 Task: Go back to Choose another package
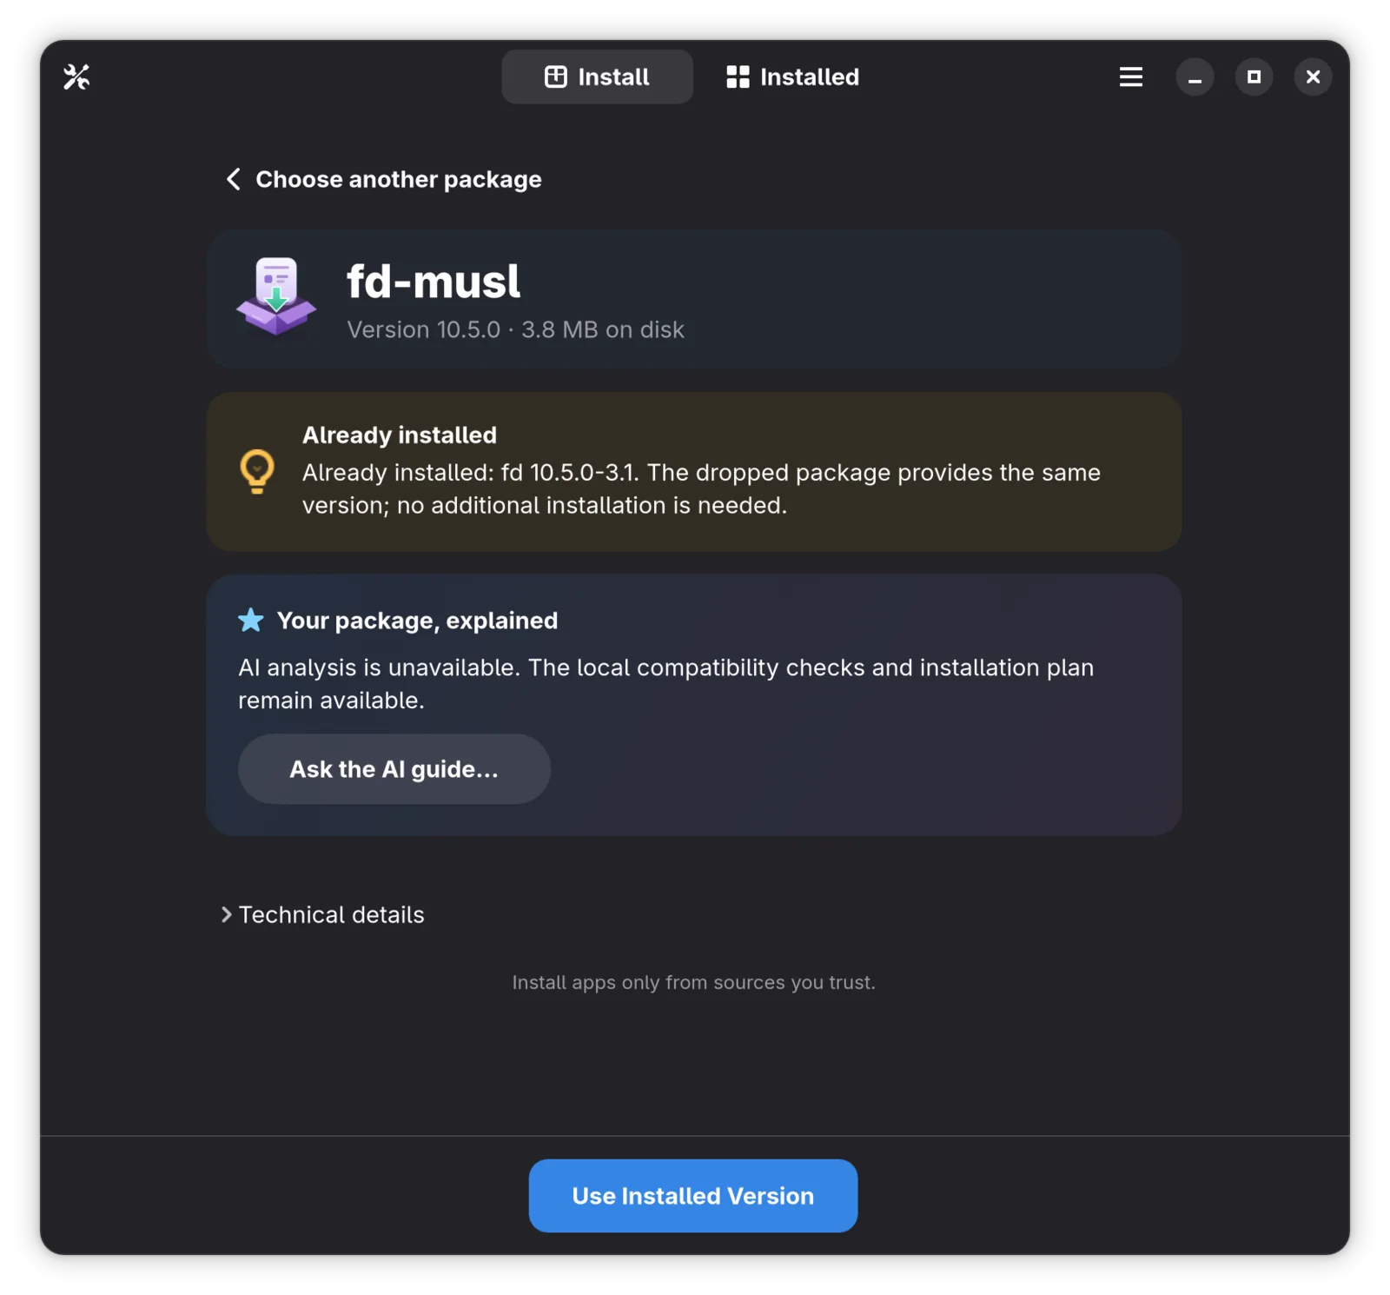pos(382,179)
